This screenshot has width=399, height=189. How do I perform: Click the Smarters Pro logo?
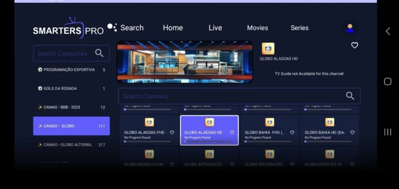pos(68,28)
